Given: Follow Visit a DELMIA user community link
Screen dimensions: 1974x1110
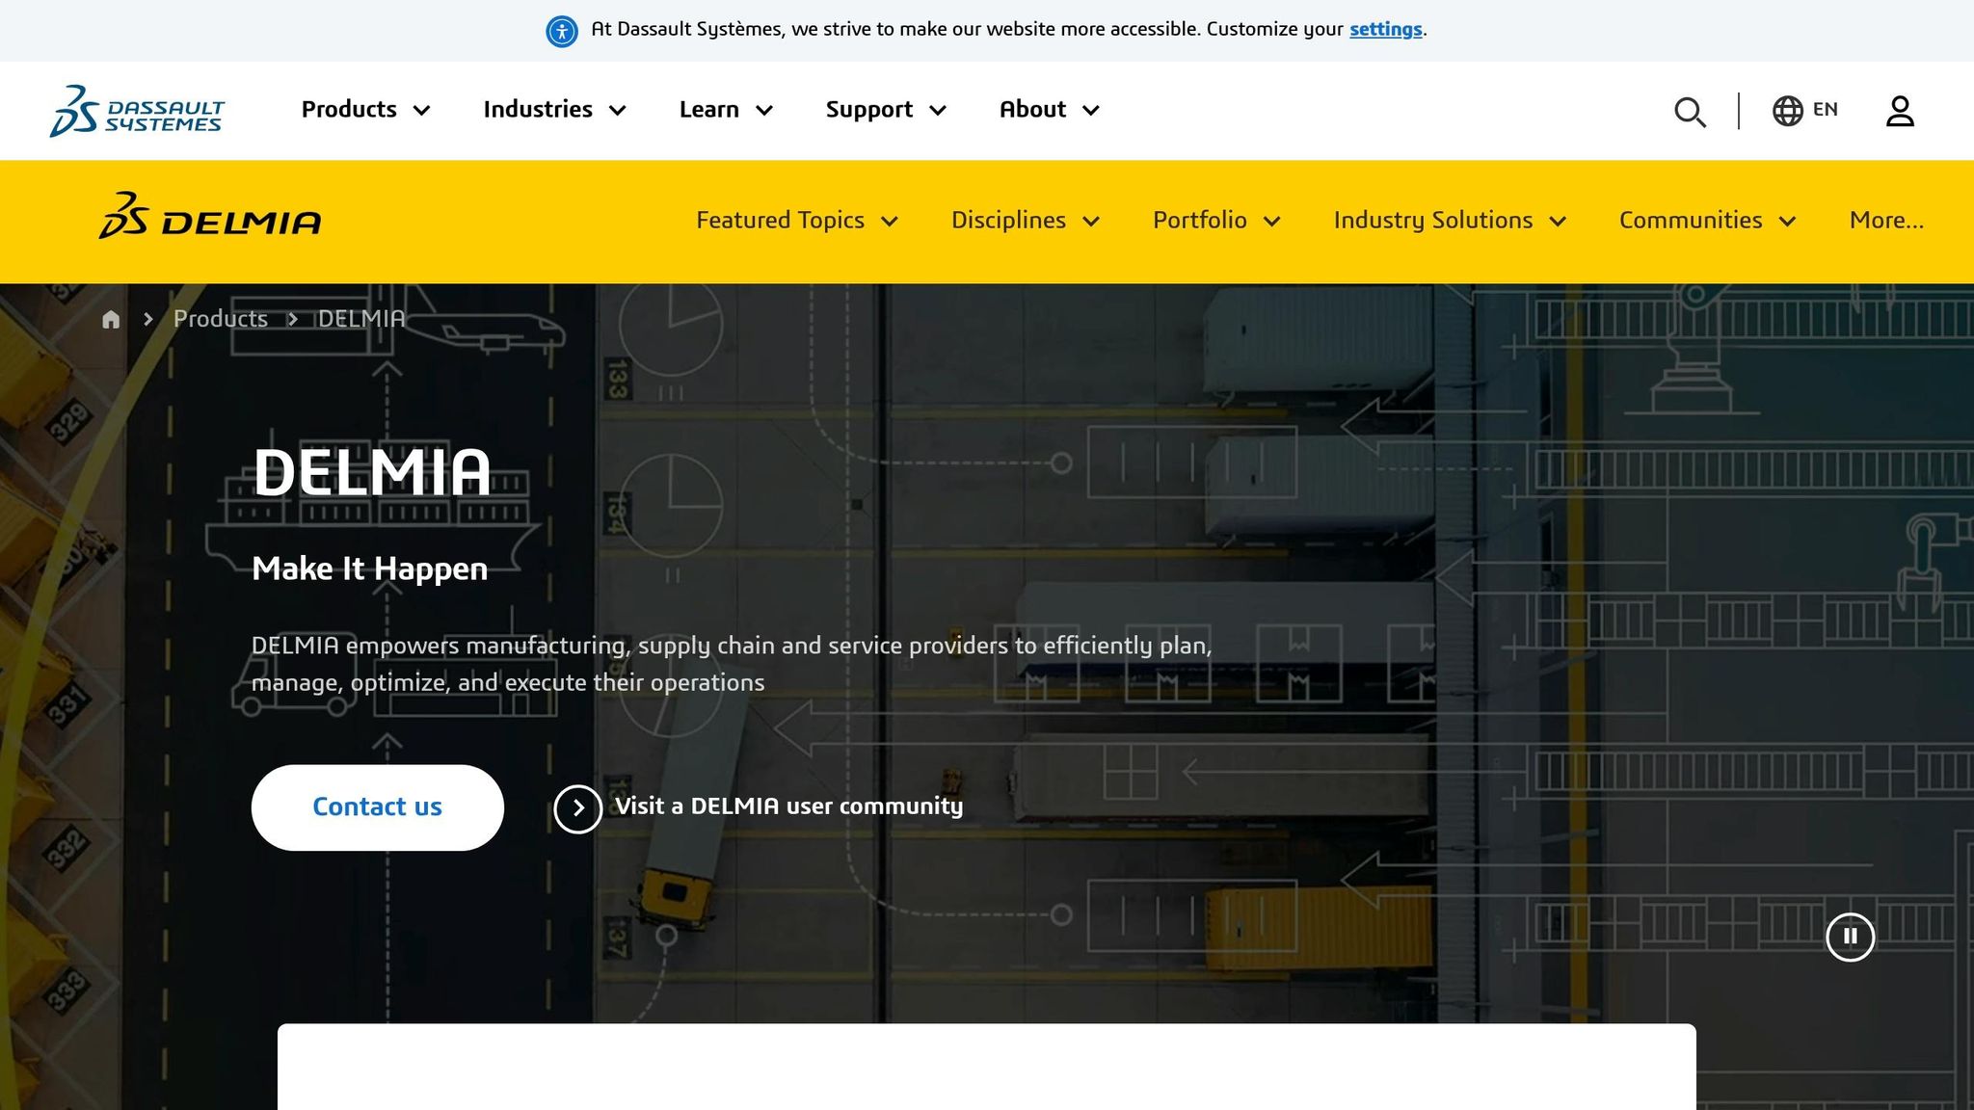Looking at the screenshot, I should point(788,806).
